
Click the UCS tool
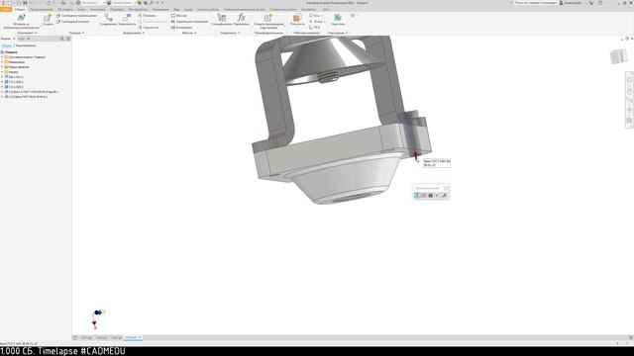coord(315,28)
